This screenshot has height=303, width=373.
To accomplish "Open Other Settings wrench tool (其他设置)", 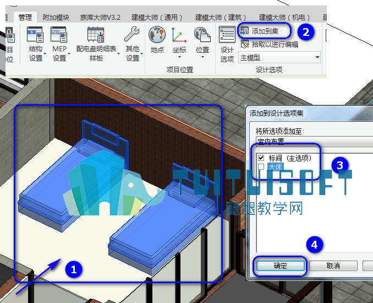I will [x=132, y=44].
